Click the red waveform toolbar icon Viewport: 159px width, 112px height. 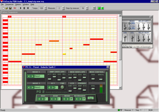pos(15,8)
